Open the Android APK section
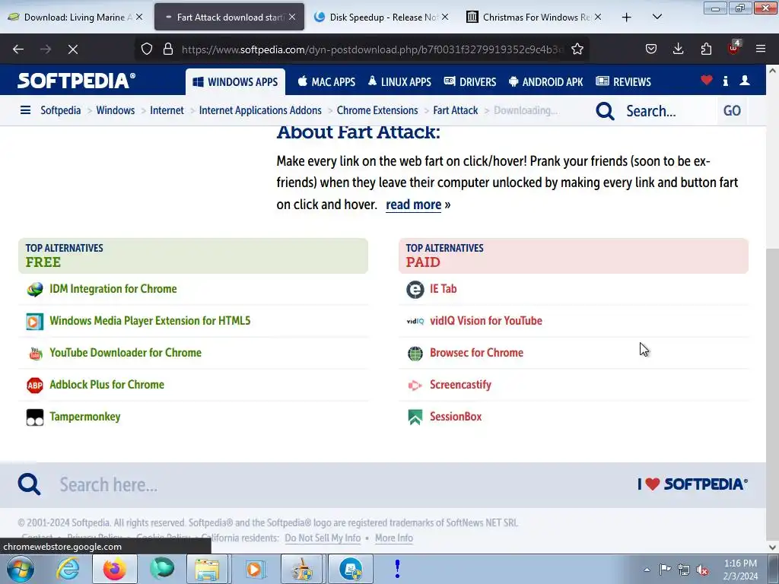Screen dimensions: 779x584 pos(546,82)
